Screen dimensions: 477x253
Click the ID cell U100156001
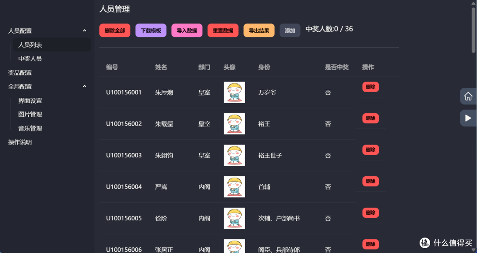(124, 92)
